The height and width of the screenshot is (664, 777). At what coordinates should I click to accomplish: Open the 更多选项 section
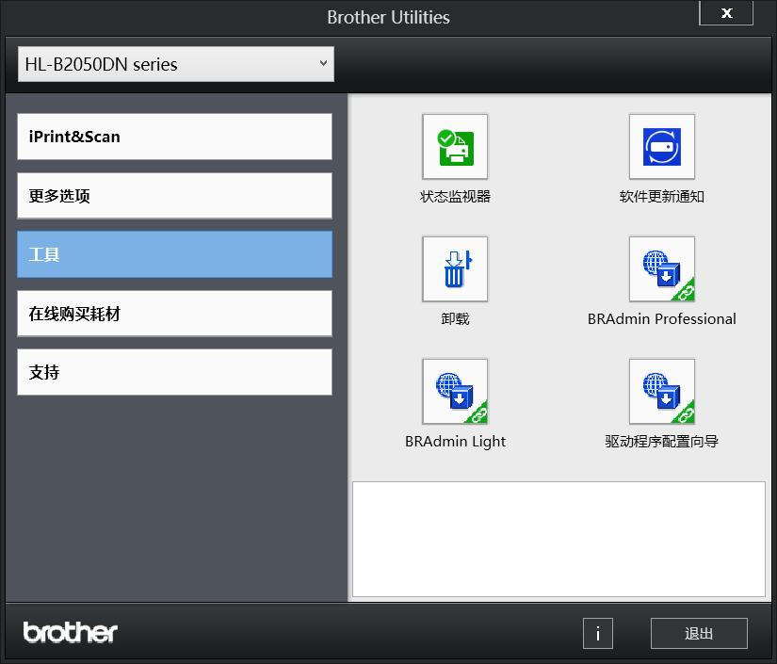173,195
